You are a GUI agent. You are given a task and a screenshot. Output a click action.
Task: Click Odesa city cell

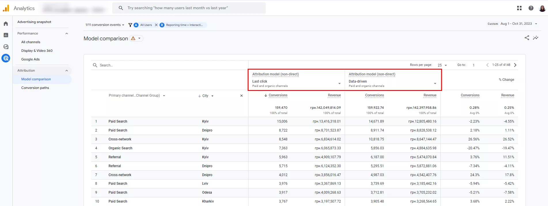click(207, 192)
